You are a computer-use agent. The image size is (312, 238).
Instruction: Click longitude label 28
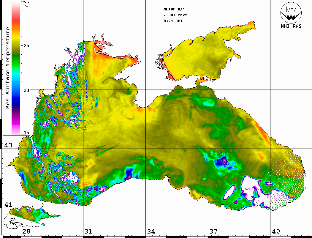coord(26,231)
